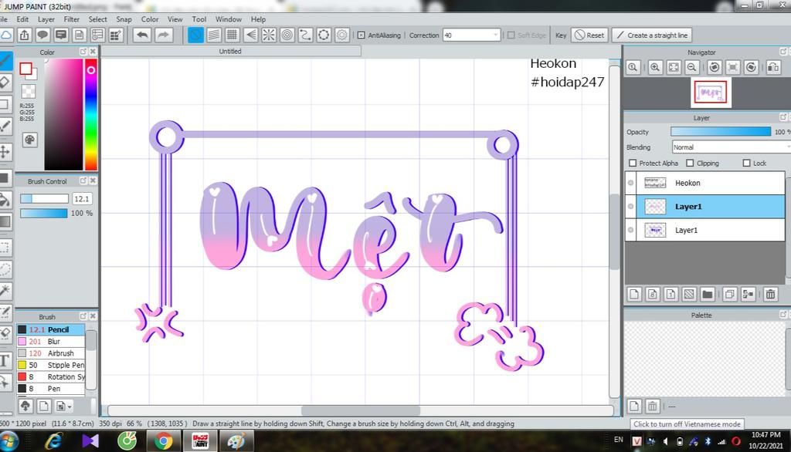791x452 pixels.
Task: Rotate canvas left in the Navigator
Action: click(x=715, y=67)
